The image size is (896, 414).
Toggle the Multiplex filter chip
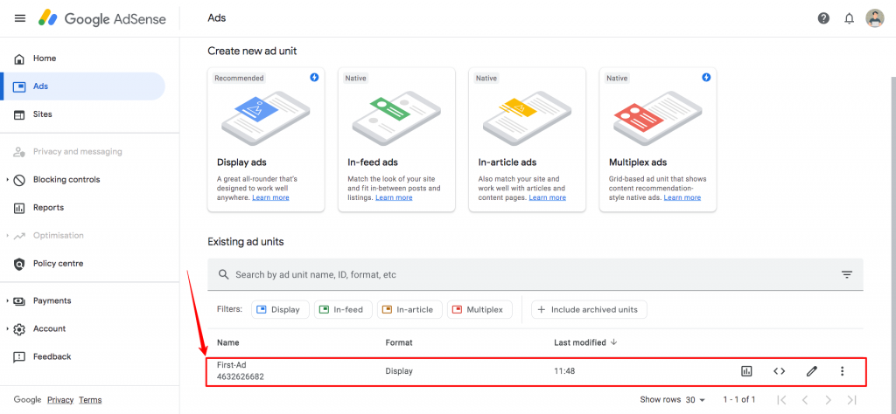pyautogui.click(x=479, y=310)
